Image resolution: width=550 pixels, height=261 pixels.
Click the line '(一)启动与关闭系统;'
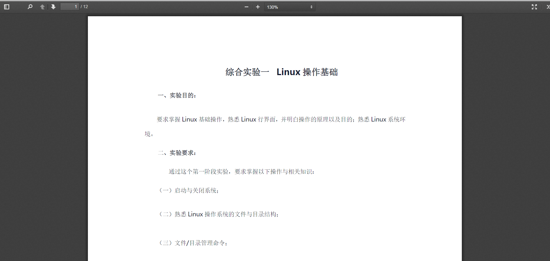(x=189, y=191)
